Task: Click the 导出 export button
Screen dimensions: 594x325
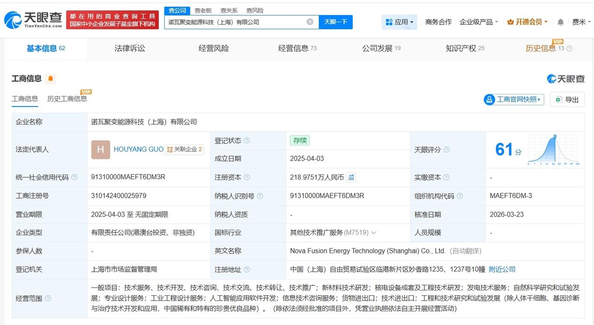Action: point(567,100)
